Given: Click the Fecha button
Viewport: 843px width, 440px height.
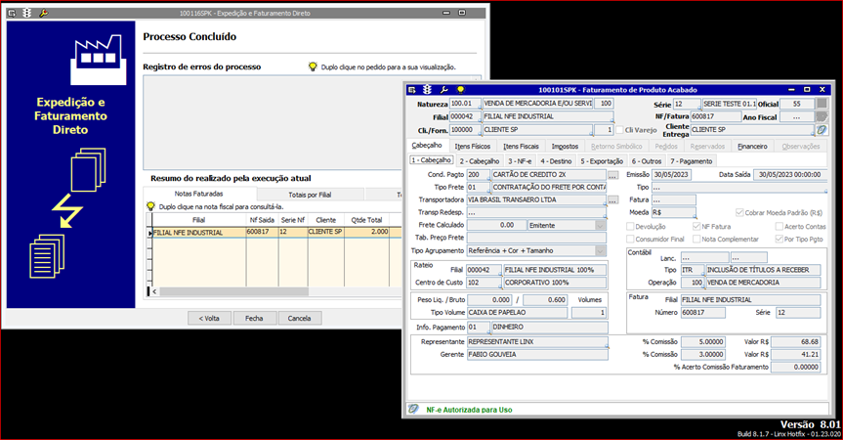Looking at the screenshot, I should [x=254, y=318].
